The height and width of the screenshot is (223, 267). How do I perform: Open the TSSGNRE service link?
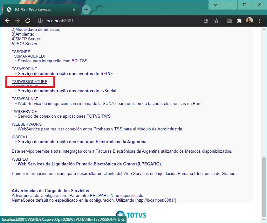pos(21,52)
